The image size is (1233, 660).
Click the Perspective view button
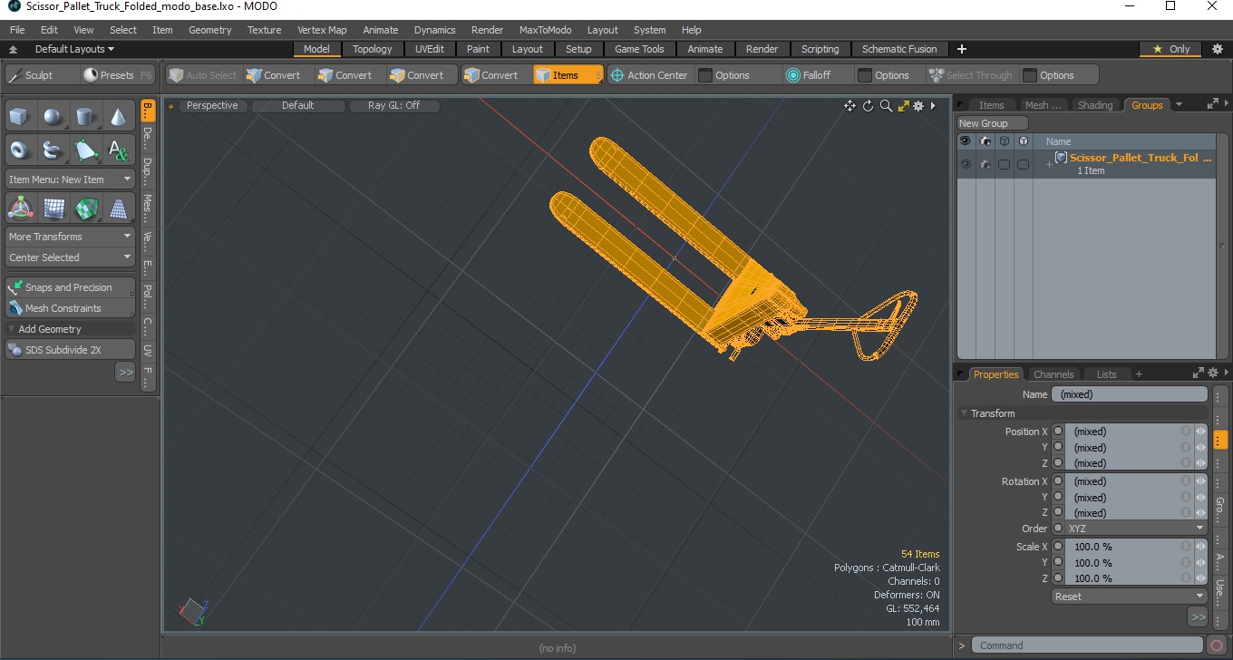point(212,105)
